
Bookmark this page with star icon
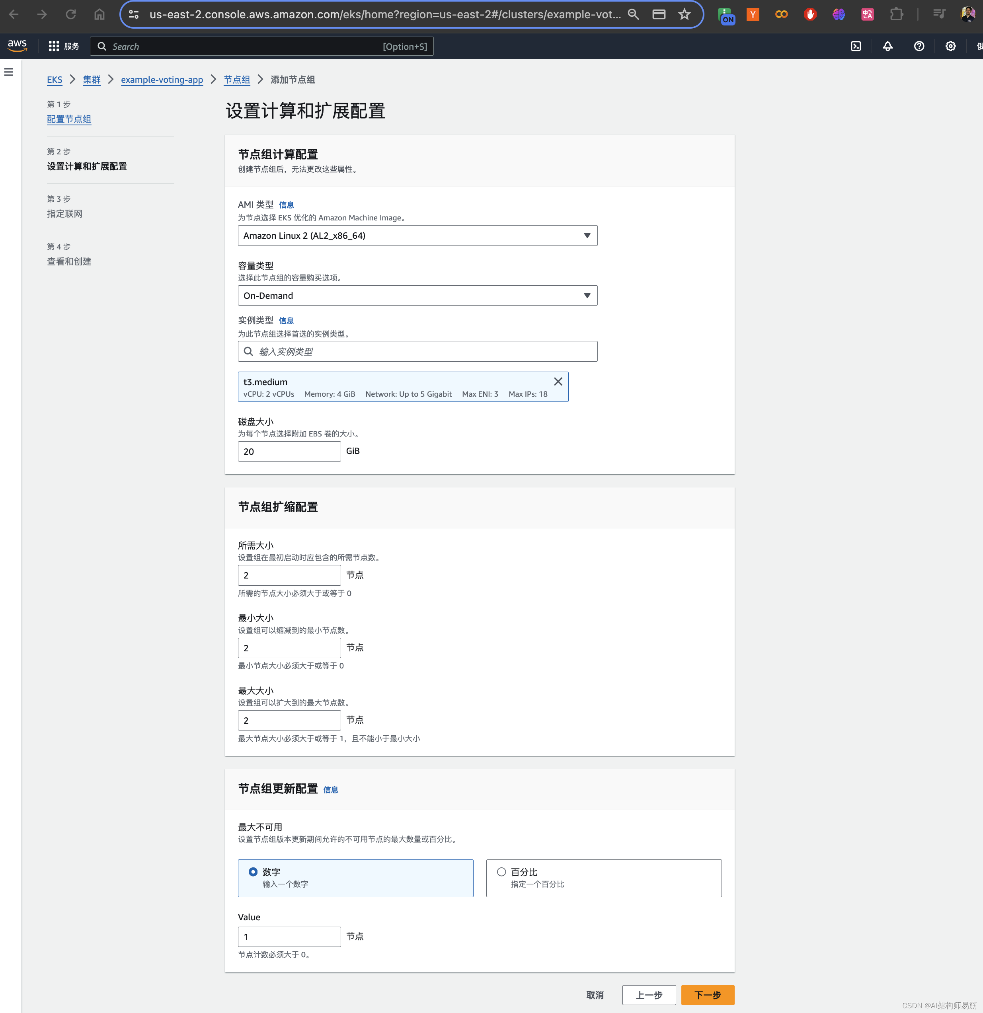(685, 14)
